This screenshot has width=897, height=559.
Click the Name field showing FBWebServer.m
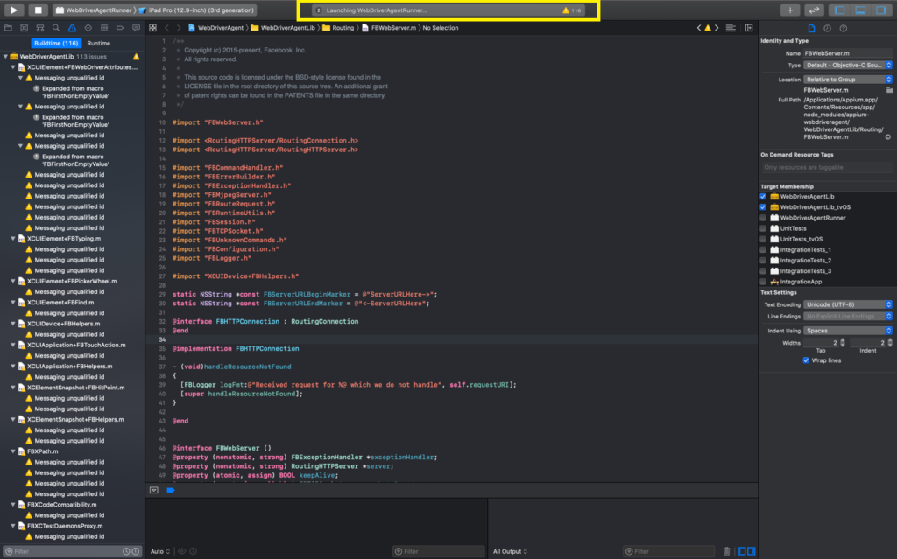pos(848,53)
